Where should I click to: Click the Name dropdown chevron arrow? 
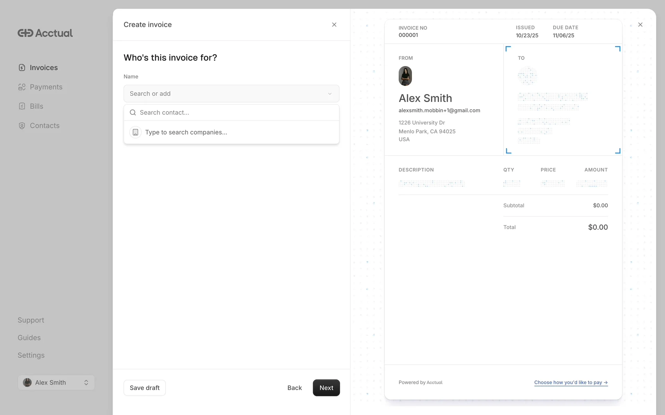point(330,94)
